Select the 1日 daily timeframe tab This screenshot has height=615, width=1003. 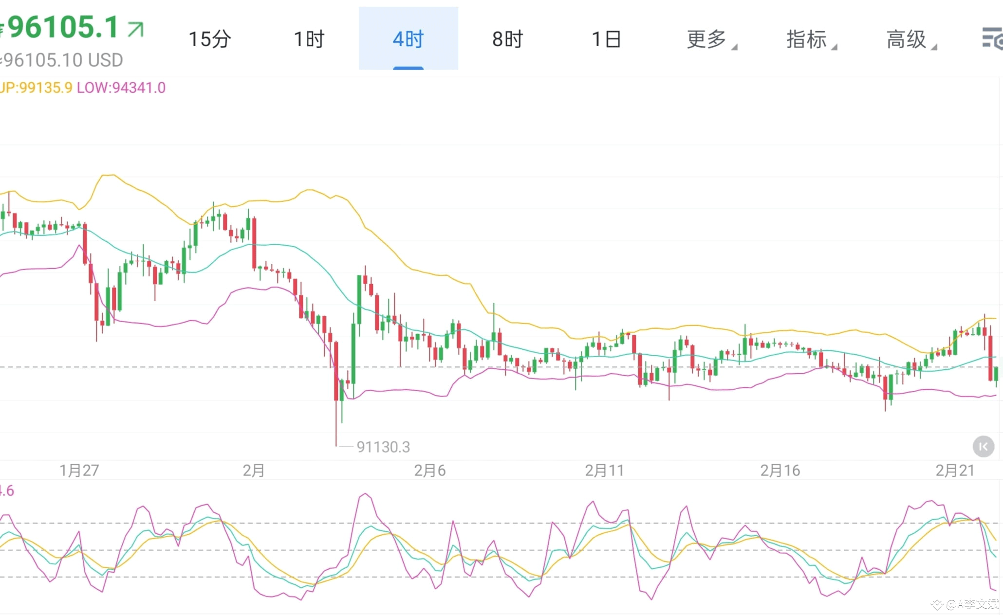606,39
